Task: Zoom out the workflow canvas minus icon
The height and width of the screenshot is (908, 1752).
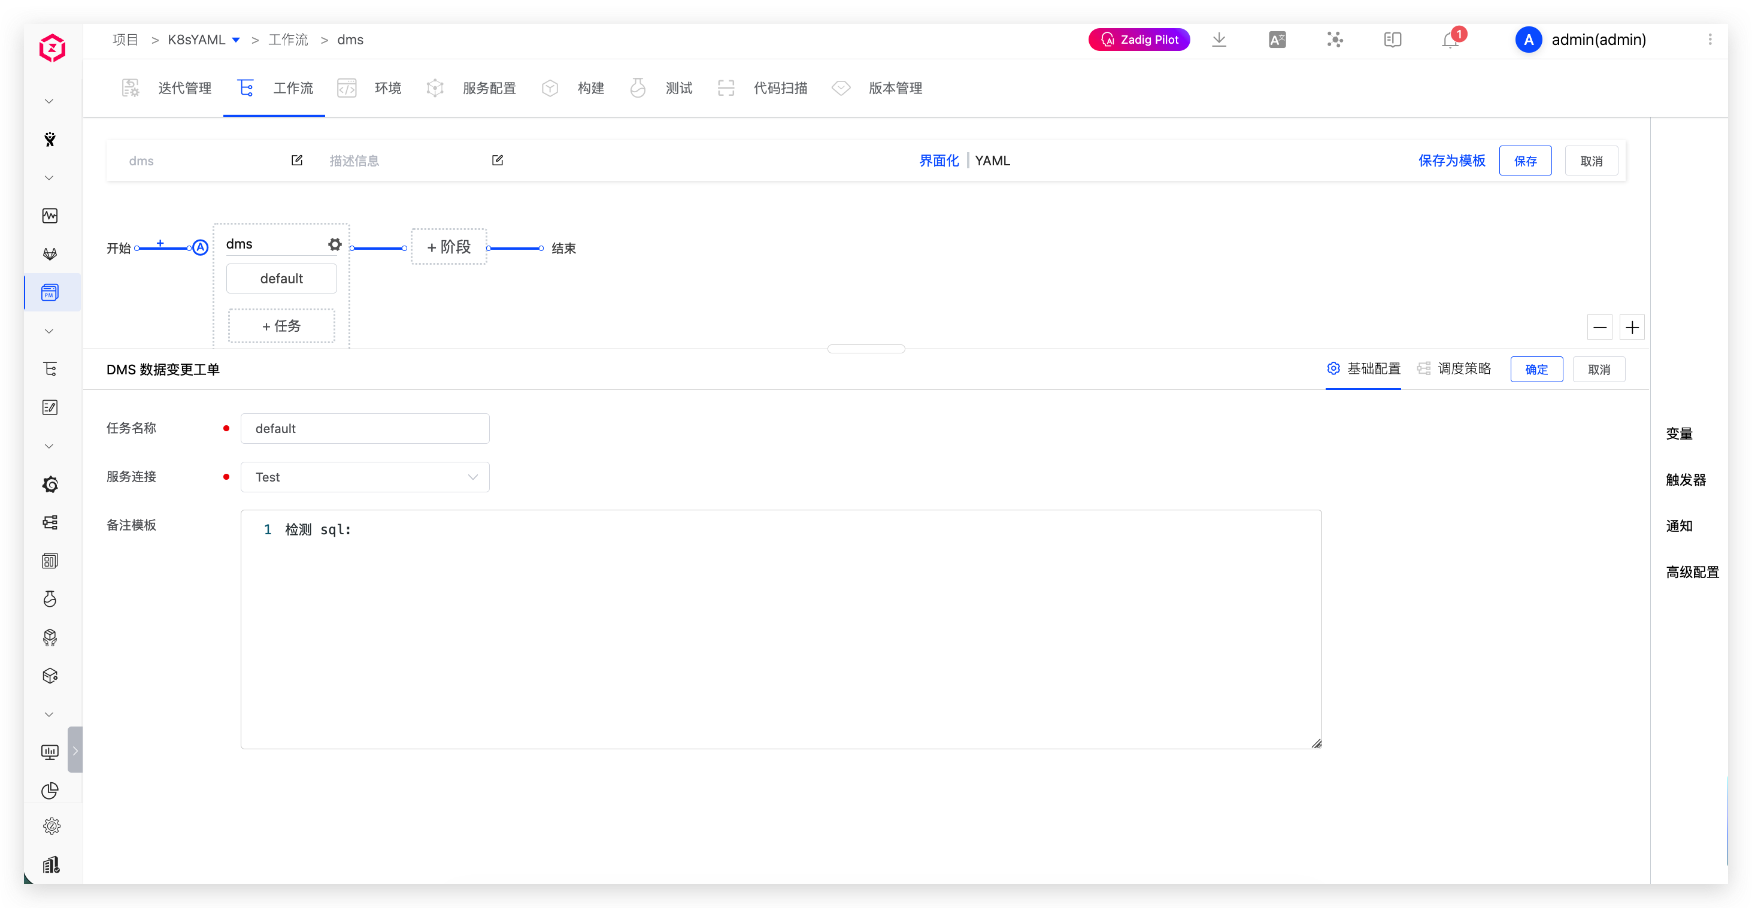Action: (1600, 327)
